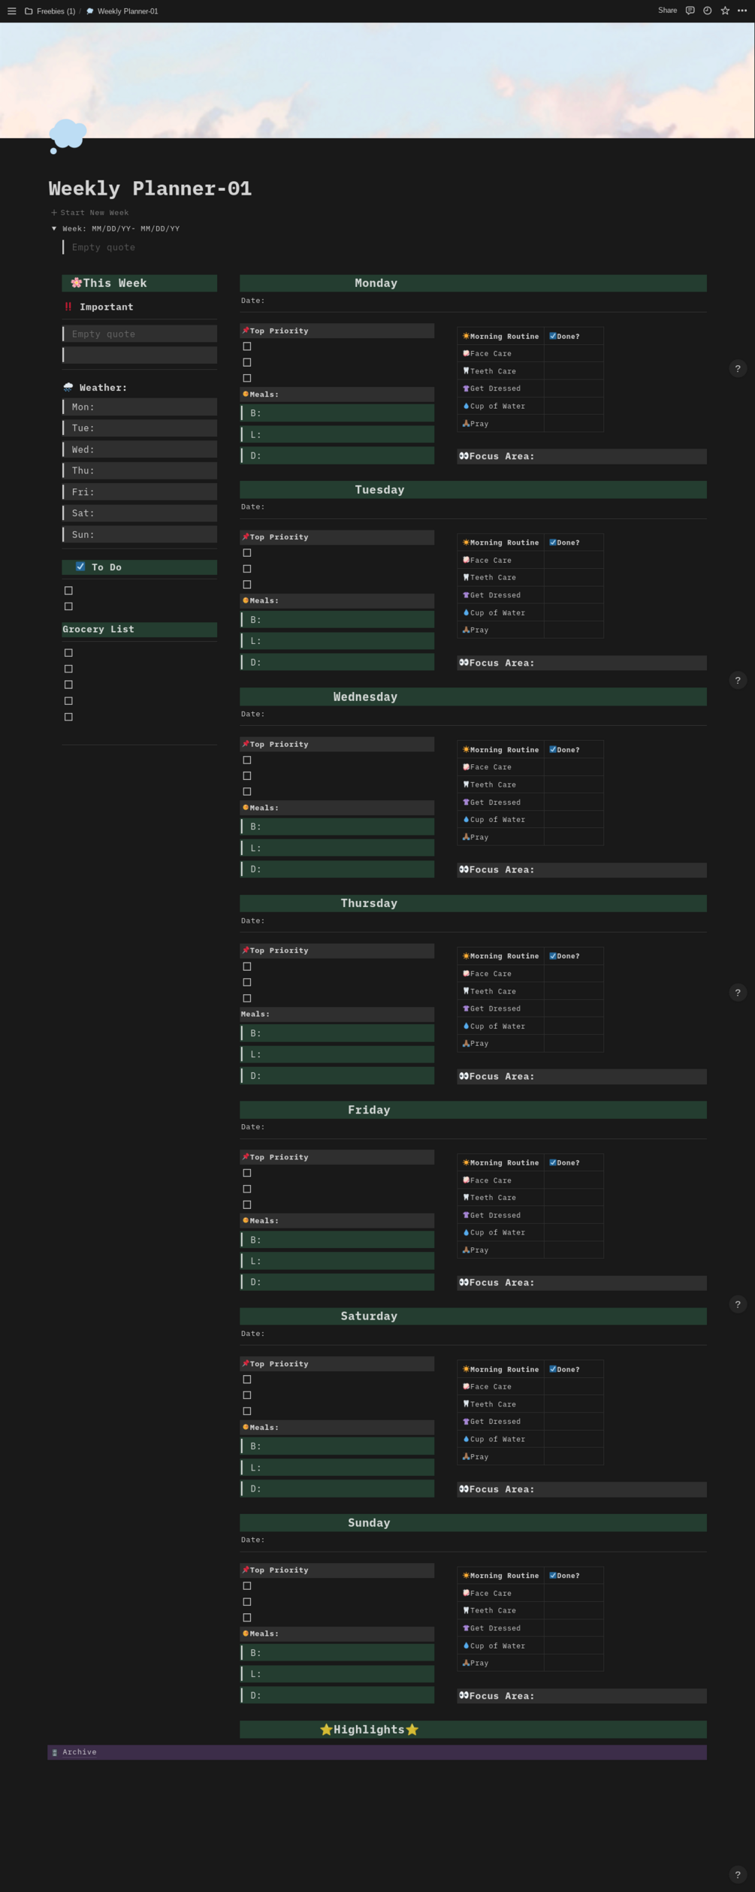Screen dimensions: 755x1892
Task: Click the Archive page icon
Action: (x=55, y=1752)
